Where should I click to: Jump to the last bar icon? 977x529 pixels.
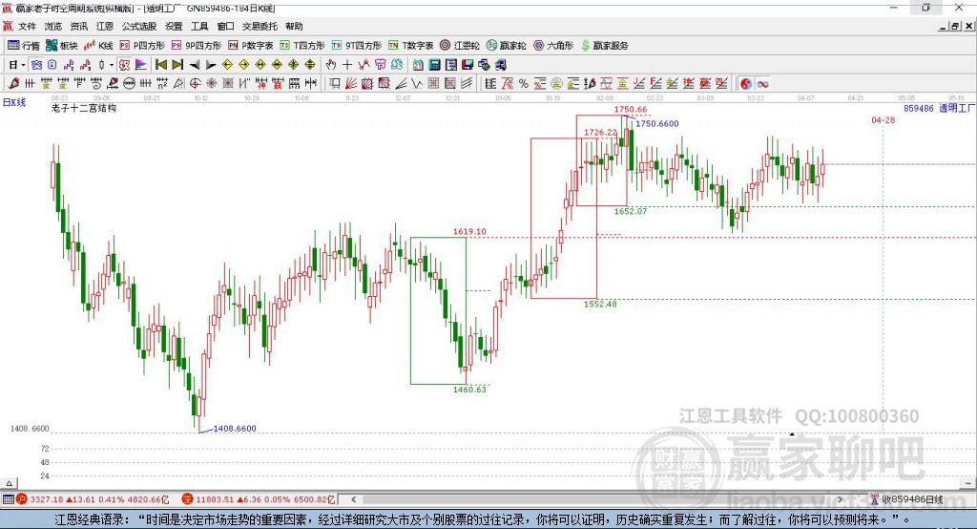(x=177, y=65)
